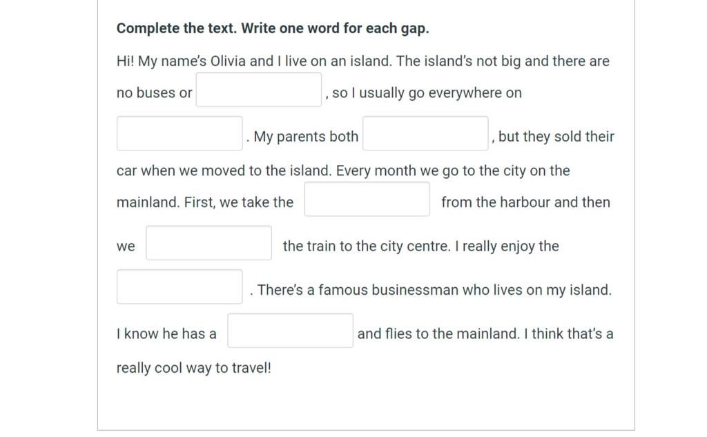
Task: Click the words 'I know he has a'
Action: (166, 333)
